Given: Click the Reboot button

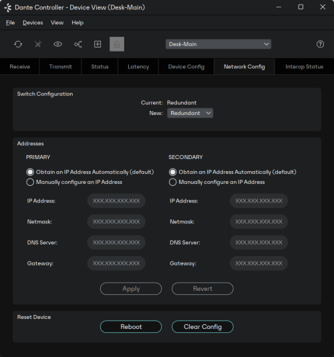Looking at the screenshot, I should pyautogui.click(x=131, y=327).
